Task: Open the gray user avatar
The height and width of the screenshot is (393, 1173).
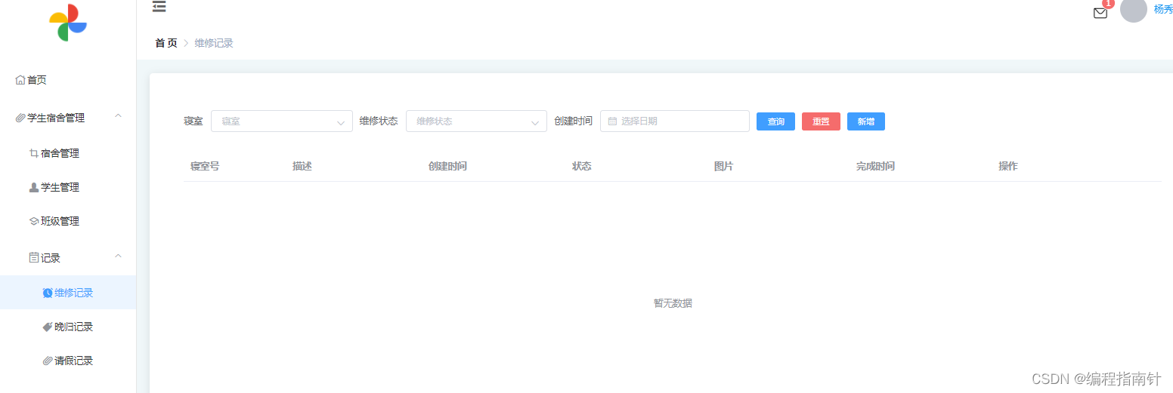Action: (1134, 9)
